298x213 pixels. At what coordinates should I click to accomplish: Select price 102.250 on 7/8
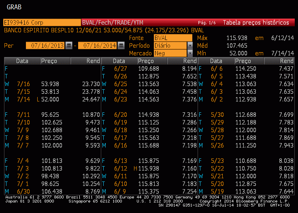(x=52, y=138)
